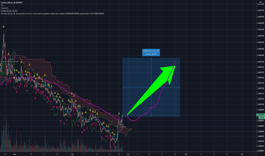Click the 0.00000725 price axis label
Image resolution: width=265 pixels, height=156 pixels.
(x=261, y=146)
